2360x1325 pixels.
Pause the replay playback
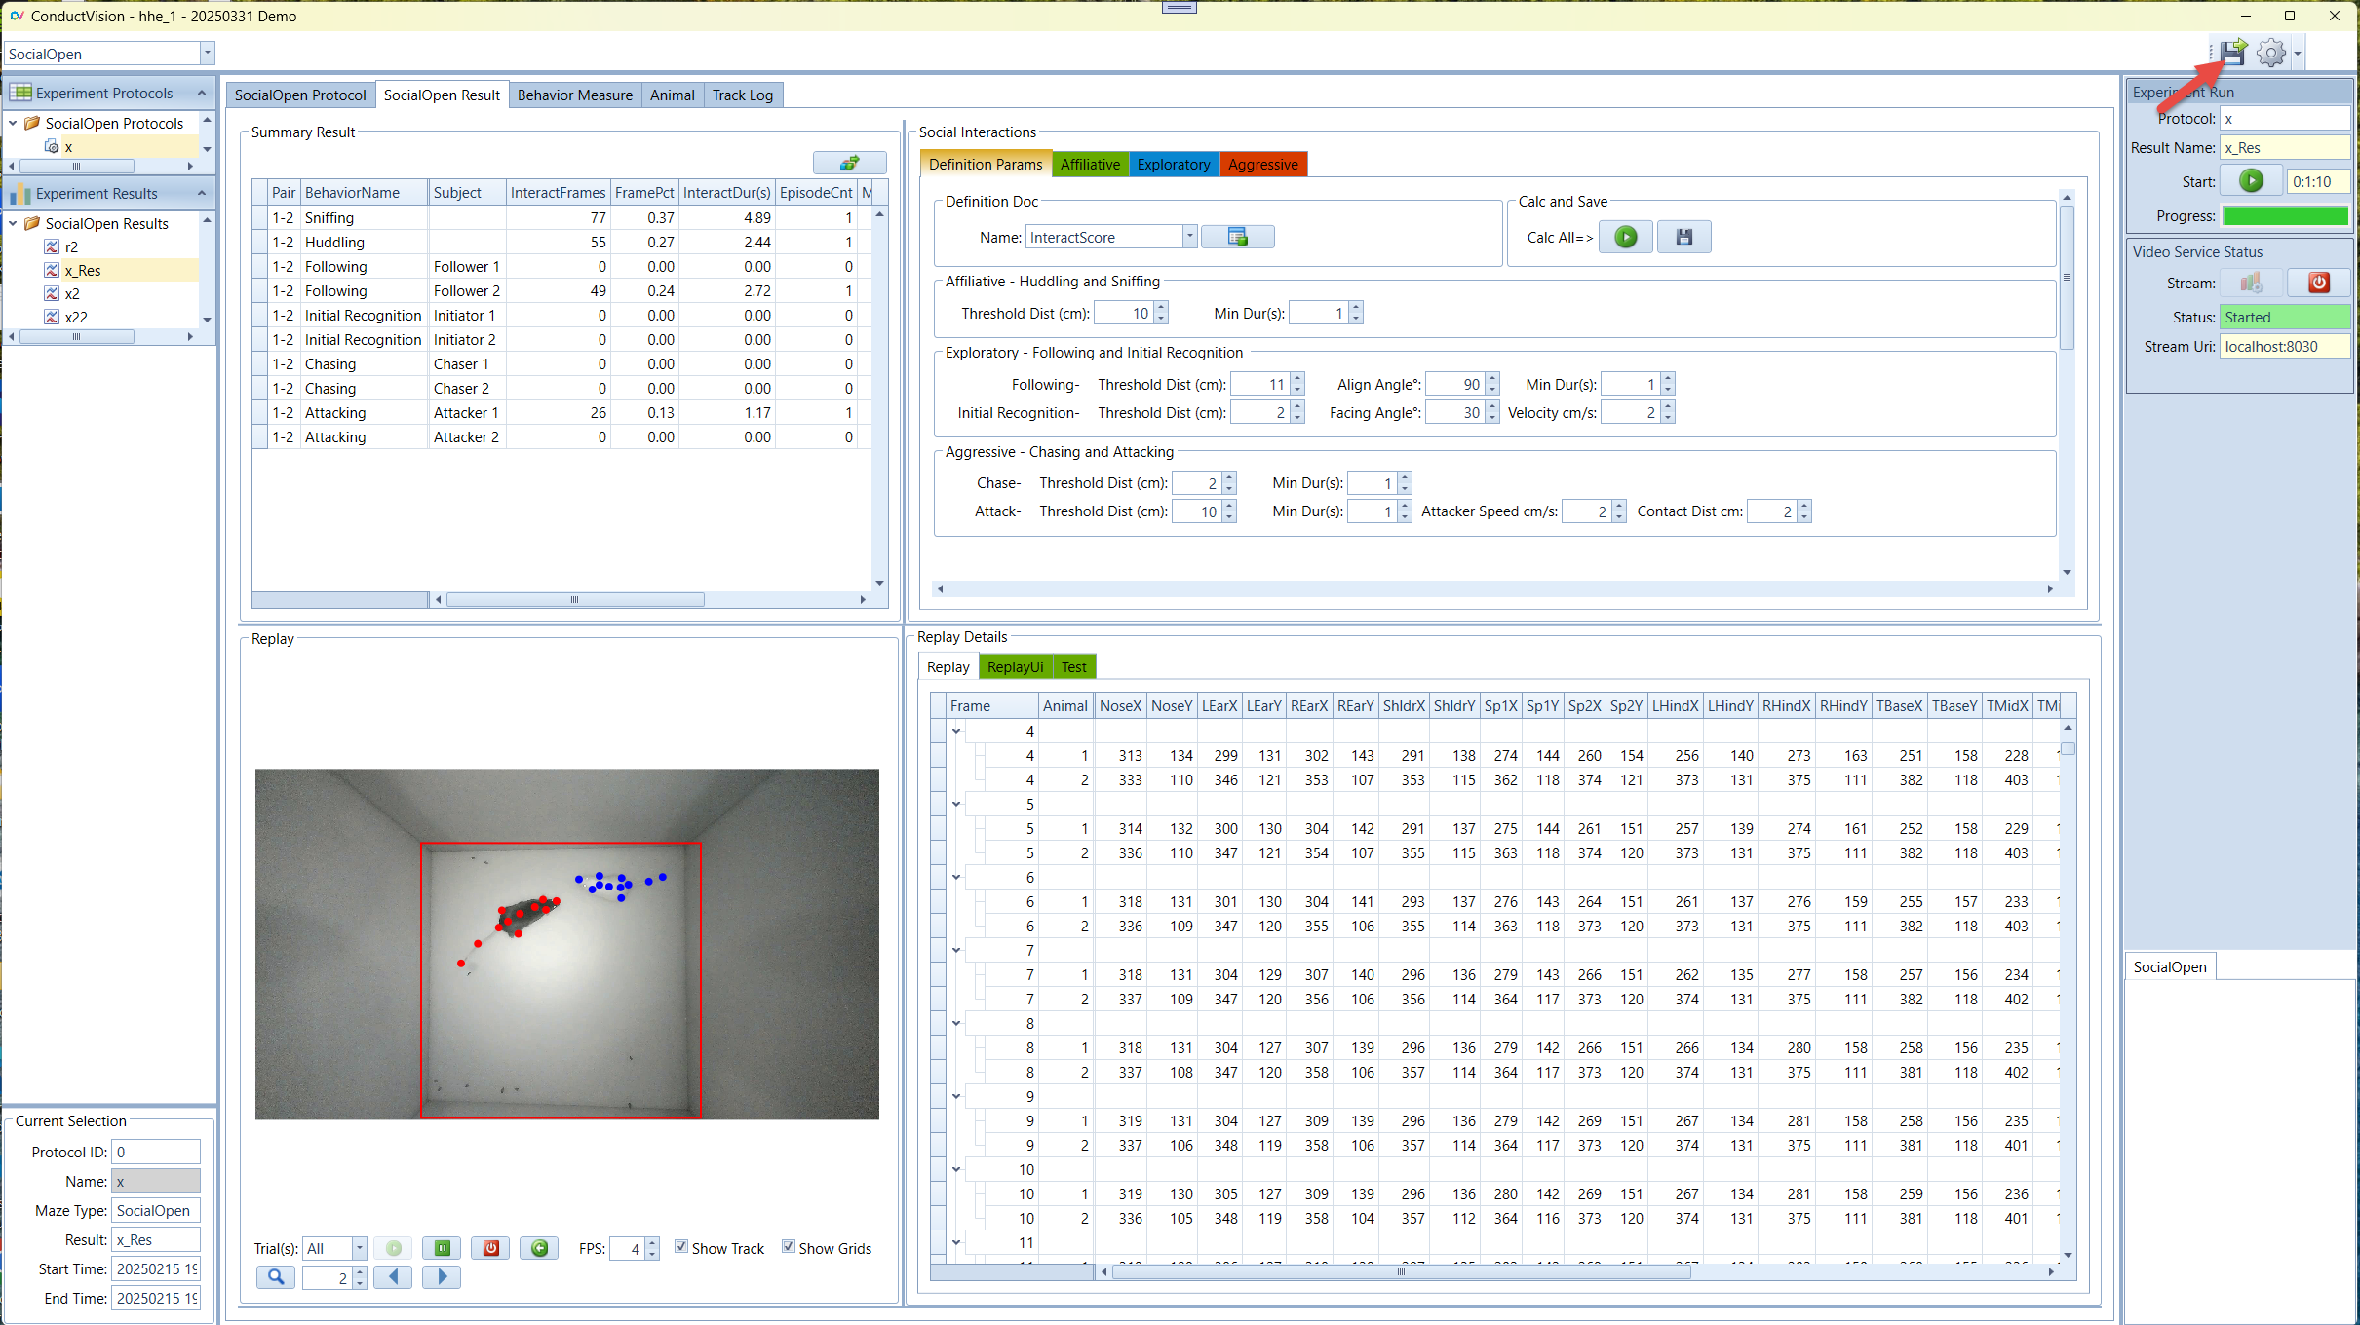(x=442, y=1248)
